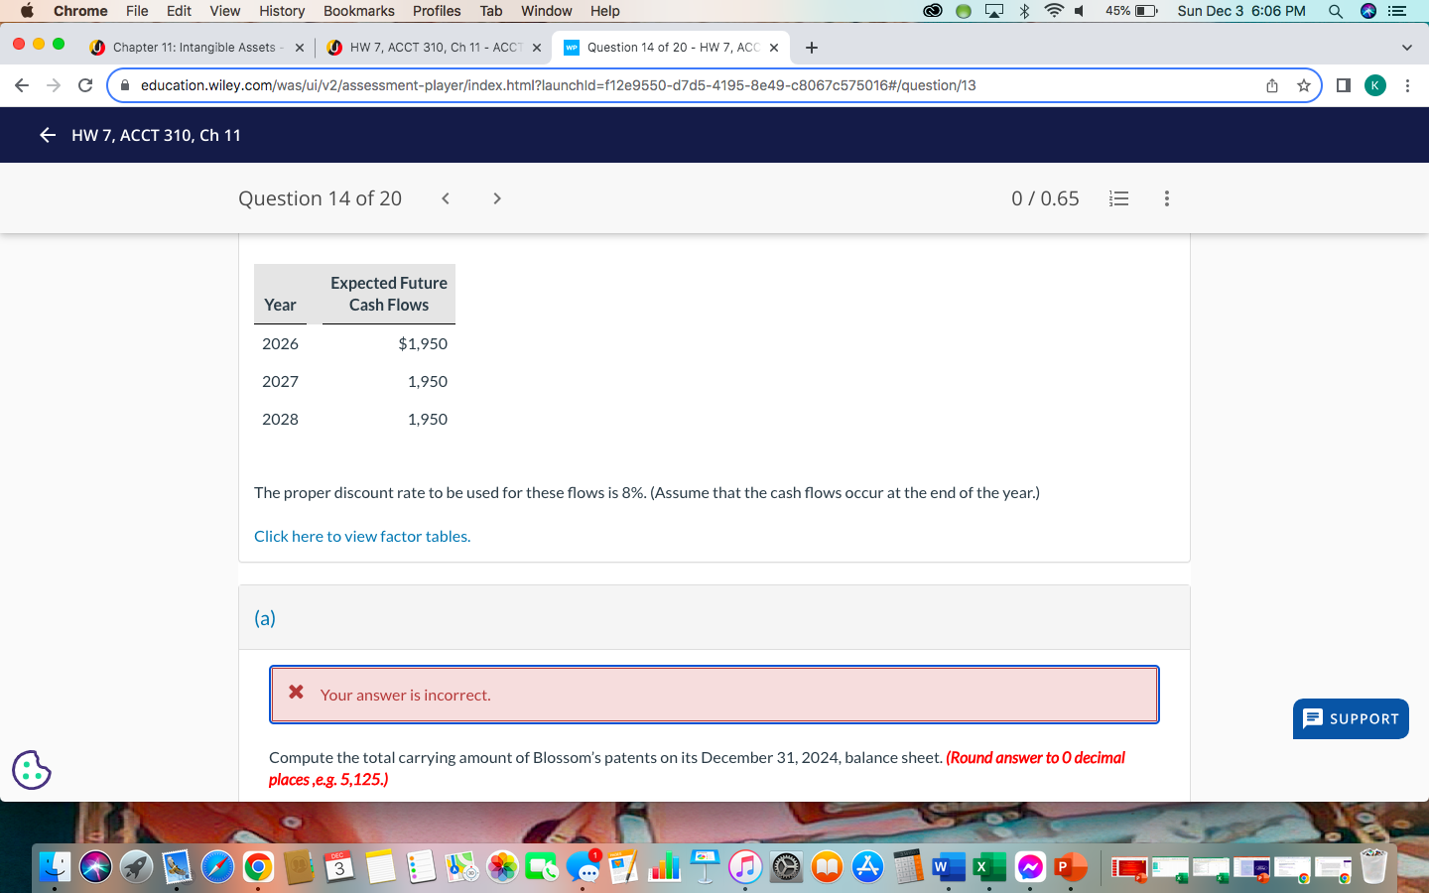Open the three-dot options menu beside question list
This screenshot has height=893, width=1429.
pyautogui.click(x=1167, y=198)
